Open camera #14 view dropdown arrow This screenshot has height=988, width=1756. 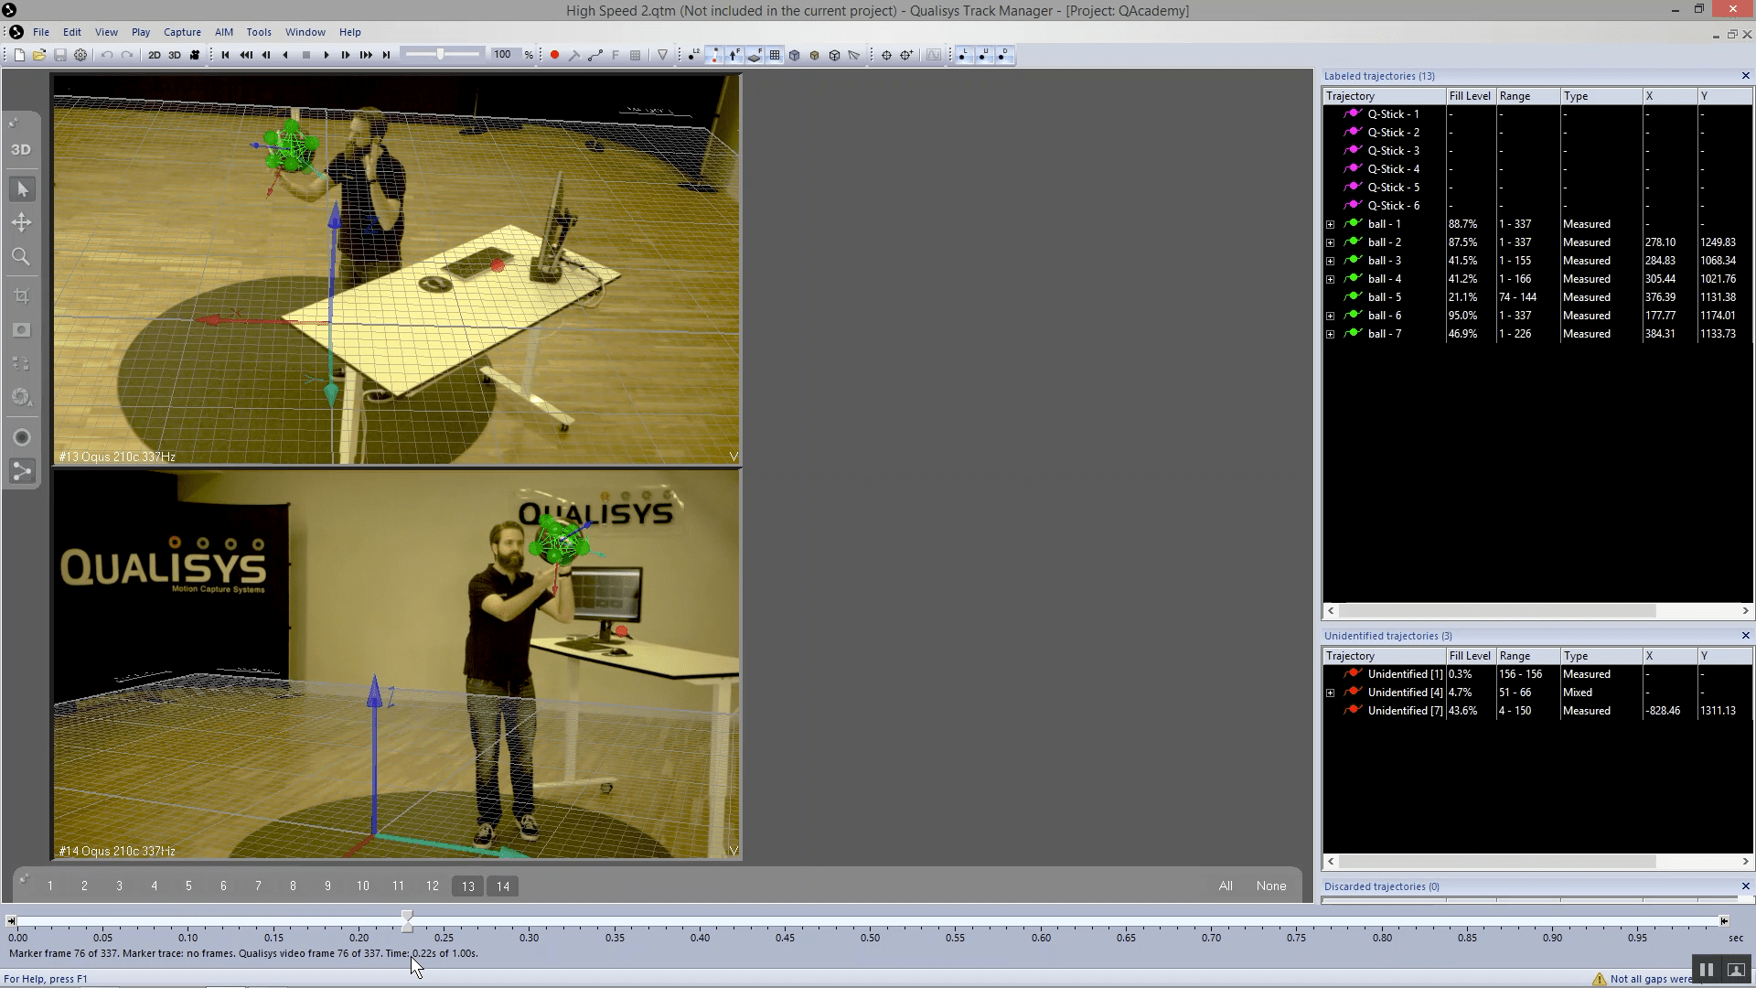click(733, 850)
